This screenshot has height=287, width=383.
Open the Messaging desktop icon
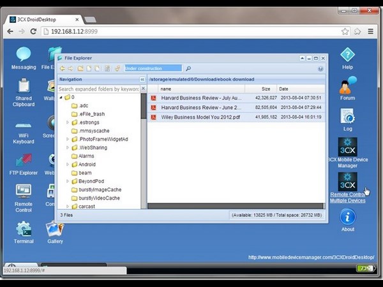24,54
